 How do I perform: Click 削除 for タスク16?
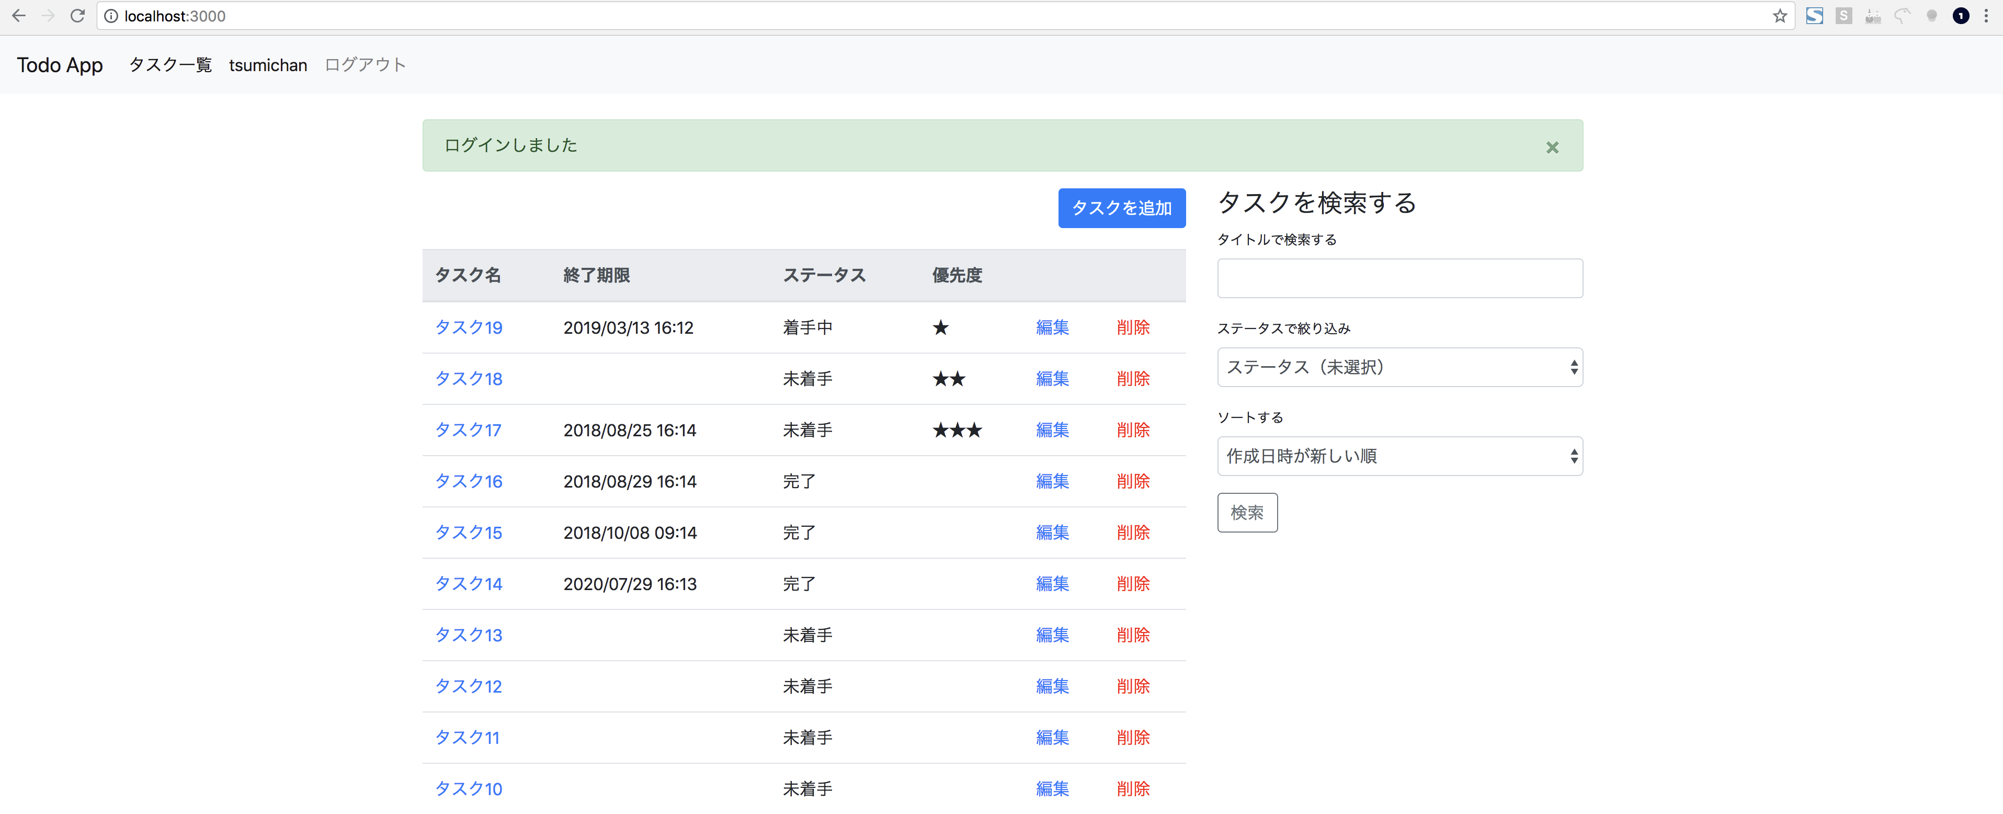pos(1133,481)
